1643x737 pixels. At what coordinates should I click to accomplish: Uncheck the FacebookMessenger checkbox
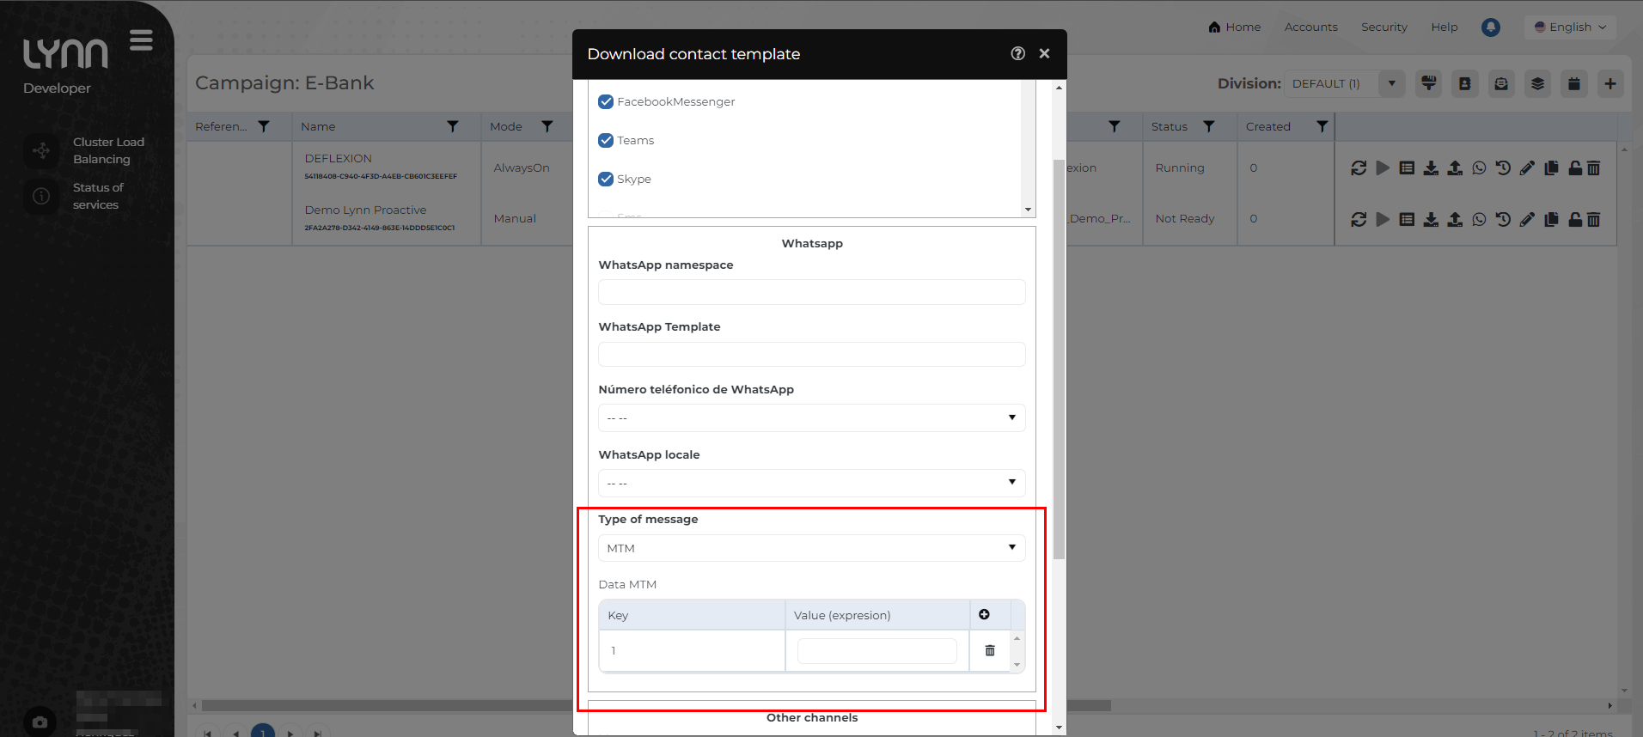[x=606, y=101]
